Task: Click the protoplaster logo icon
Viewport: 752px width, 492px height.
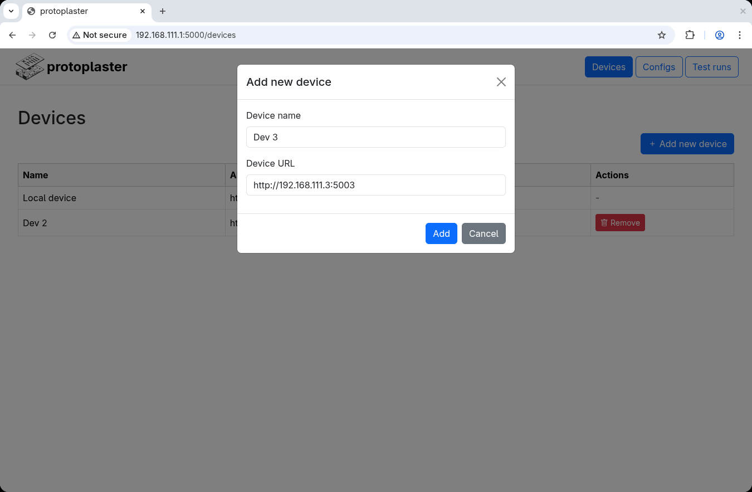Action: tap(30, 67)
